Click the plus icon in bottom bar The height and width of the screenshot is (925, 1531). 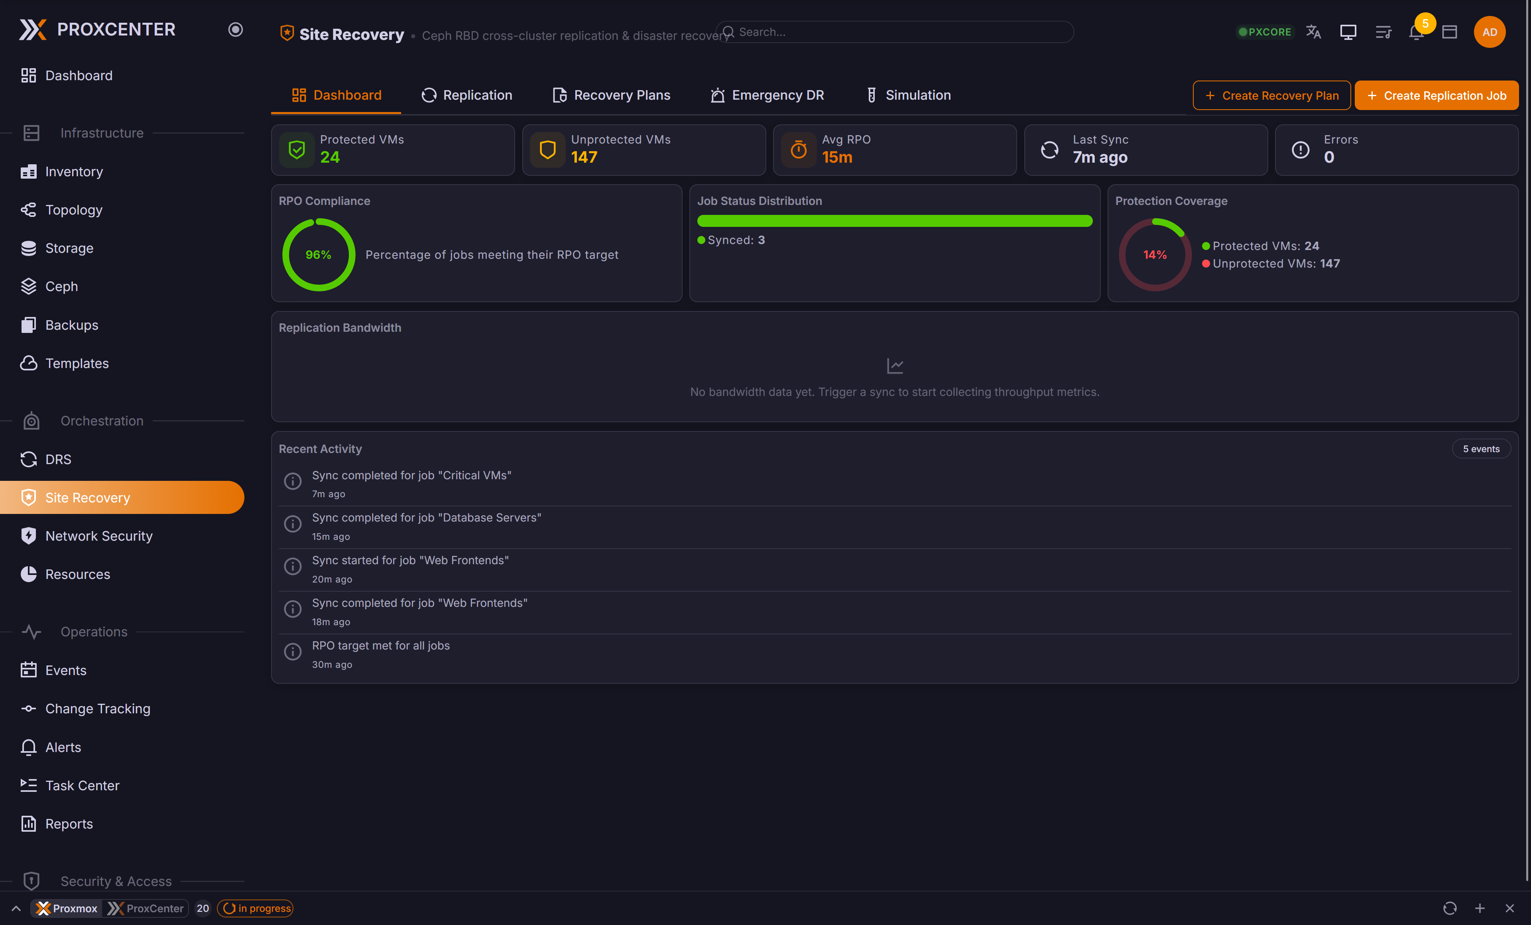pyautogui.click(x=1480, y=908)
